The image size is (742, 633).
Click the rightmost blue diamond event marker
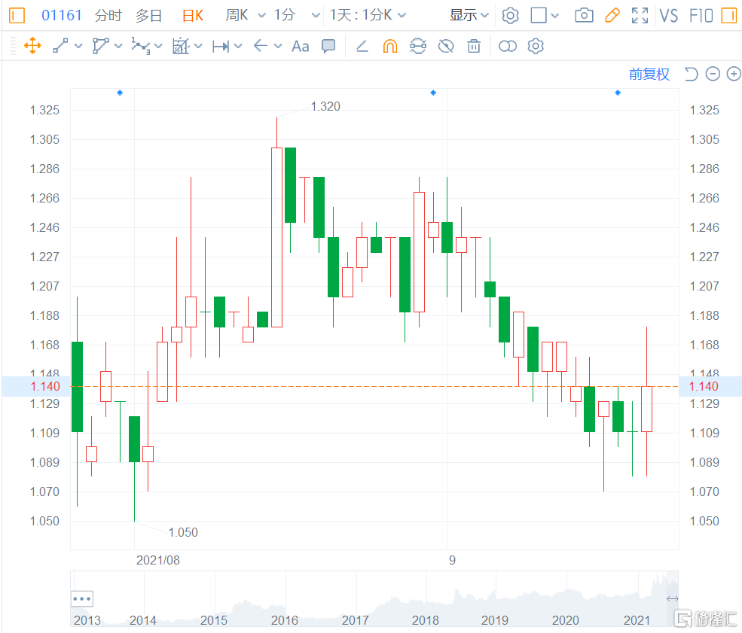[618, 93]
